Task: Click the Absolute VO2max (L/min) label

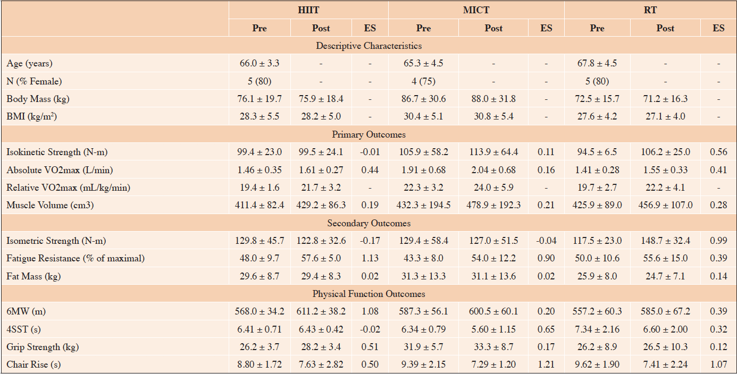Action: (58, 170)
